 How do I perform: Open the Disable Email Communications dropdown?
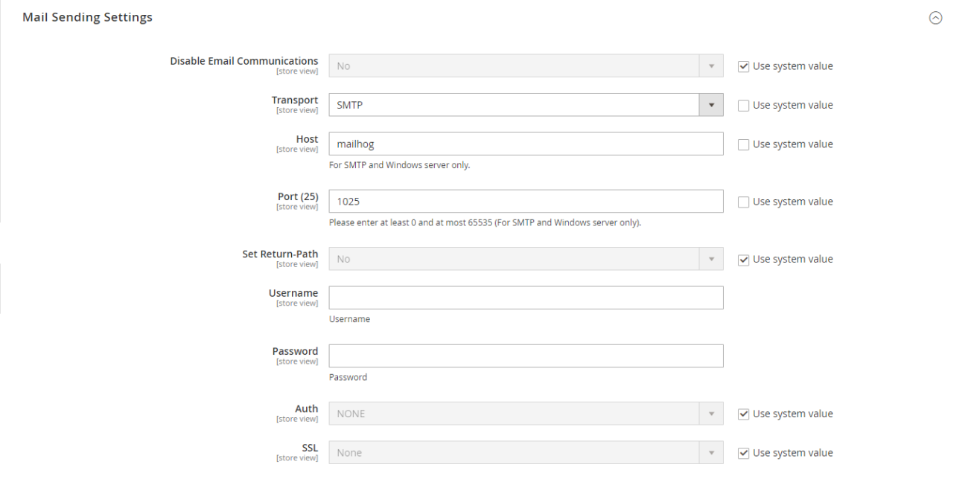tap(712, 65)
